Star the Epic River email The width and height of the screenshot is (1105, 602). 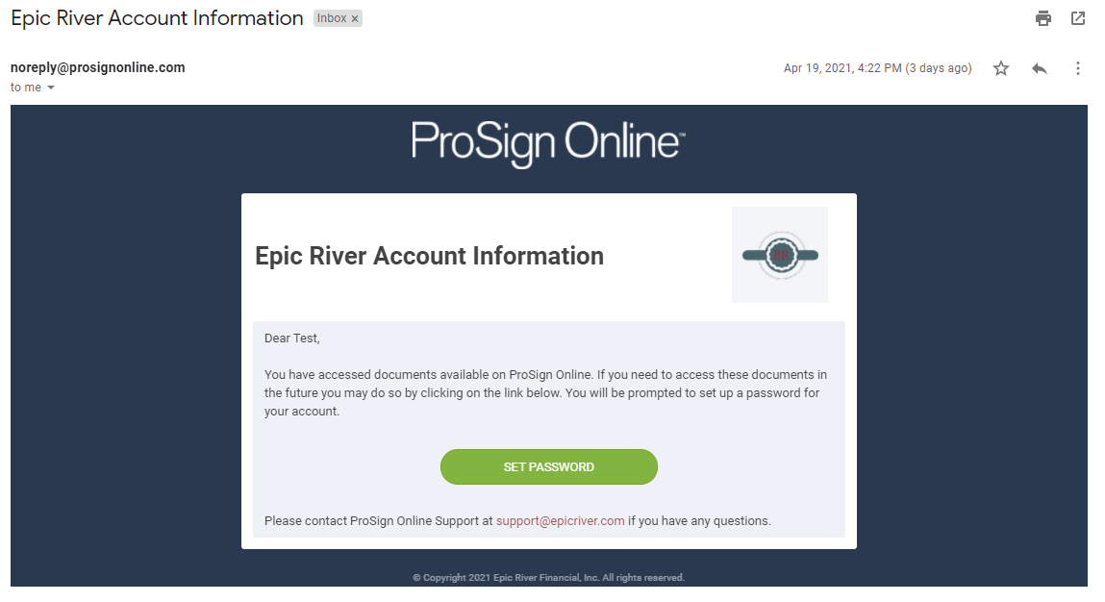click(1001, 68)
